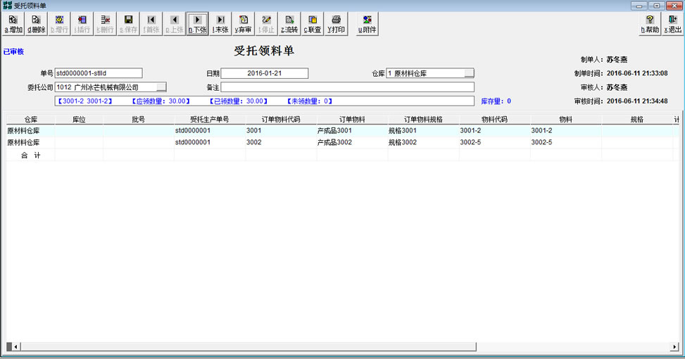Viewport: 685px width, 359px height.
Task: Click the 插行 (insert row) toolbar icon
Action: (82, 24)
